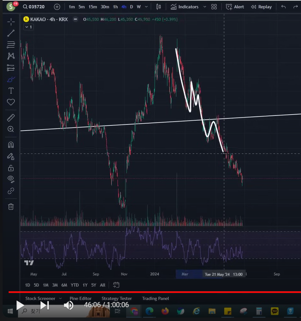
Task: Set chart range to 3M
Action: 55,285
